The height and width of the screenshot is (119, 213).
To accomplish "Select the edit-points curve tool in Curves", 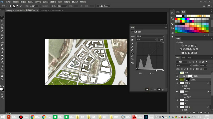I will [132, 53].
